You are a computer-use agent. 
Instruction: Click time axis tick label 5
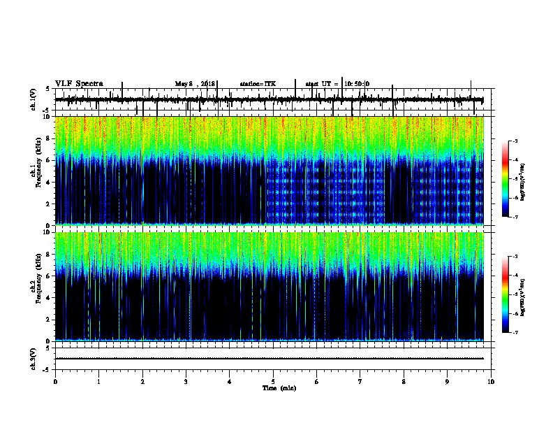(273, 382)
